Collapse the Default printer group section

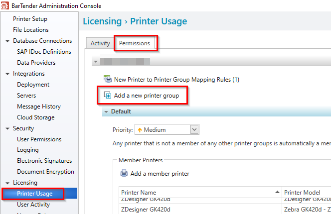coord(106,111)
